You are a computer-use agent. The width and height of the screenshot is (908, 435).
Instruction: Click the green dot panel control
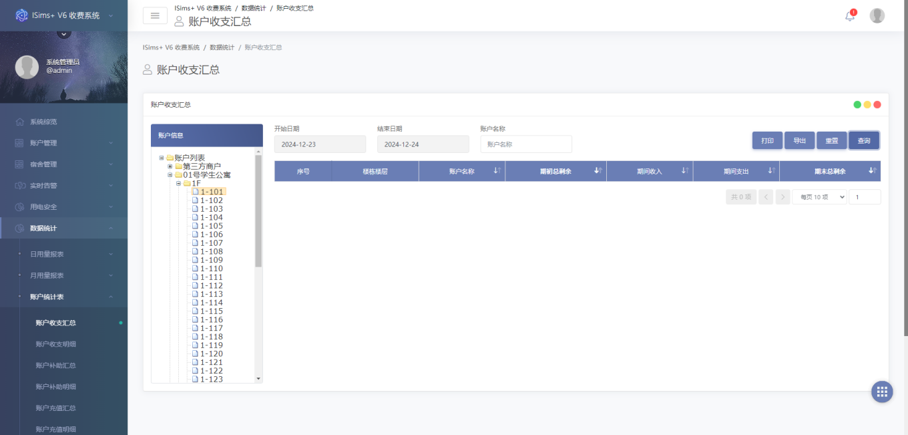point(857,105)
